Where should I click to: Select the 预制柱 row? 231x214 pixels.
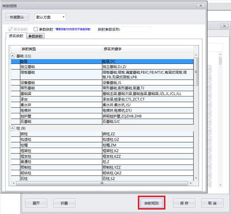(102, 168)
